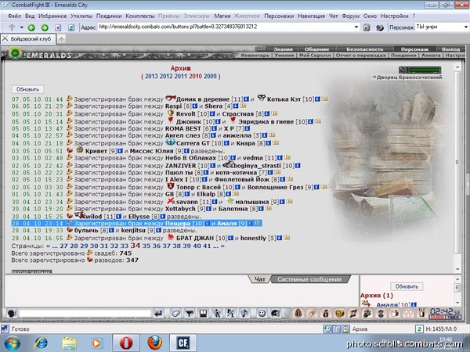Expand the dropdown arrow beside the up arrow
The width and height of the screenshot is (470, 352).
tap(22, 27)
